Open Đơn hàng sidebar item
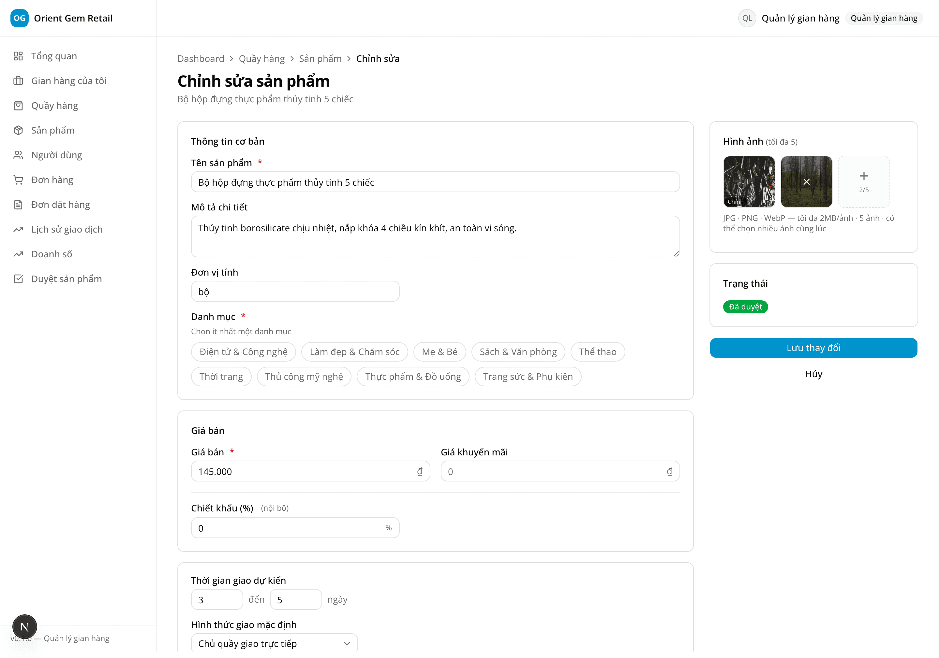The width and height of the screenshot is (939, 658). pos(78,180)
